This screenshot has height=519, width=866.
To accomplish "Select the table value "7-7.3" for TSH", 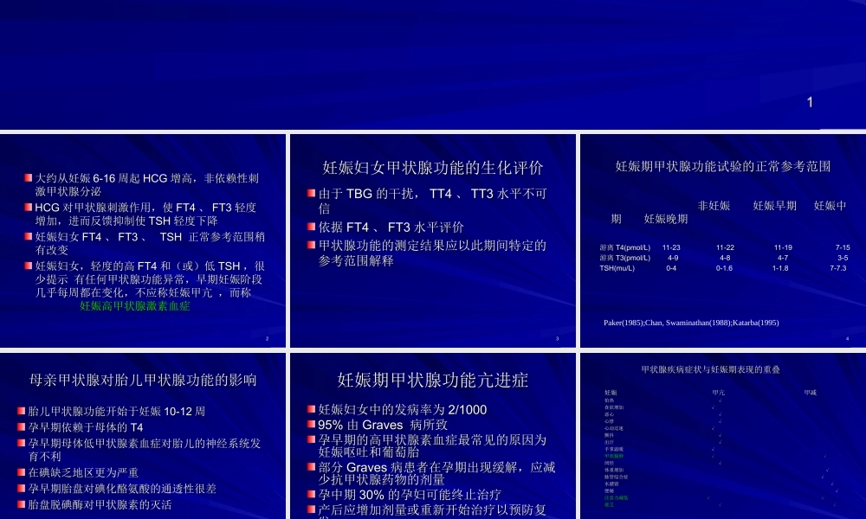I will pyautogui.click(x=837, y=268).
